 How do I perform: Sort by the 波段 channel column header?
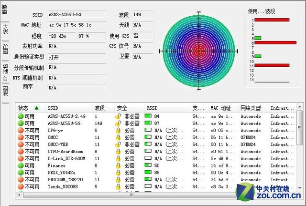click(x=103, y=108)
